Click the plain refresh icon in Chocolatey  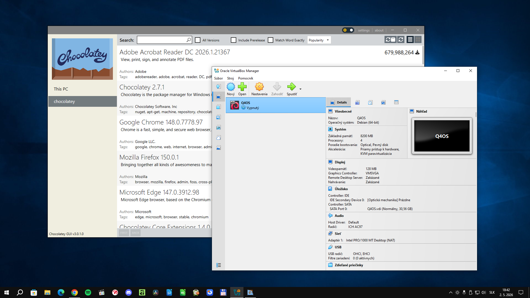[401, 40]
